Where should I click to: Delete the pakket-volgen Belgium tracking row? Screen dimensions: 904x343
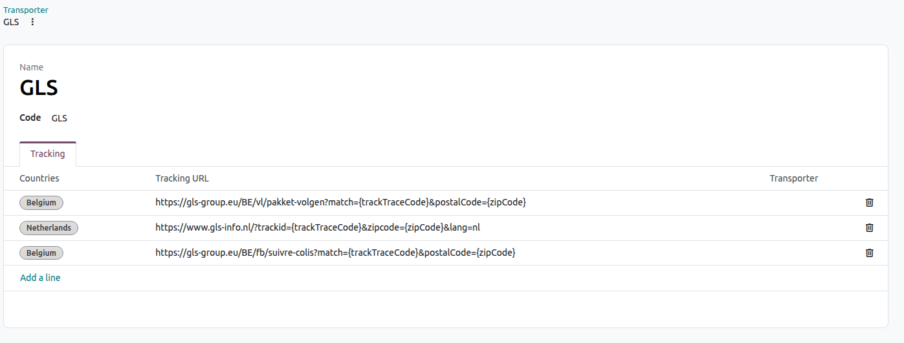click(869, 202)
